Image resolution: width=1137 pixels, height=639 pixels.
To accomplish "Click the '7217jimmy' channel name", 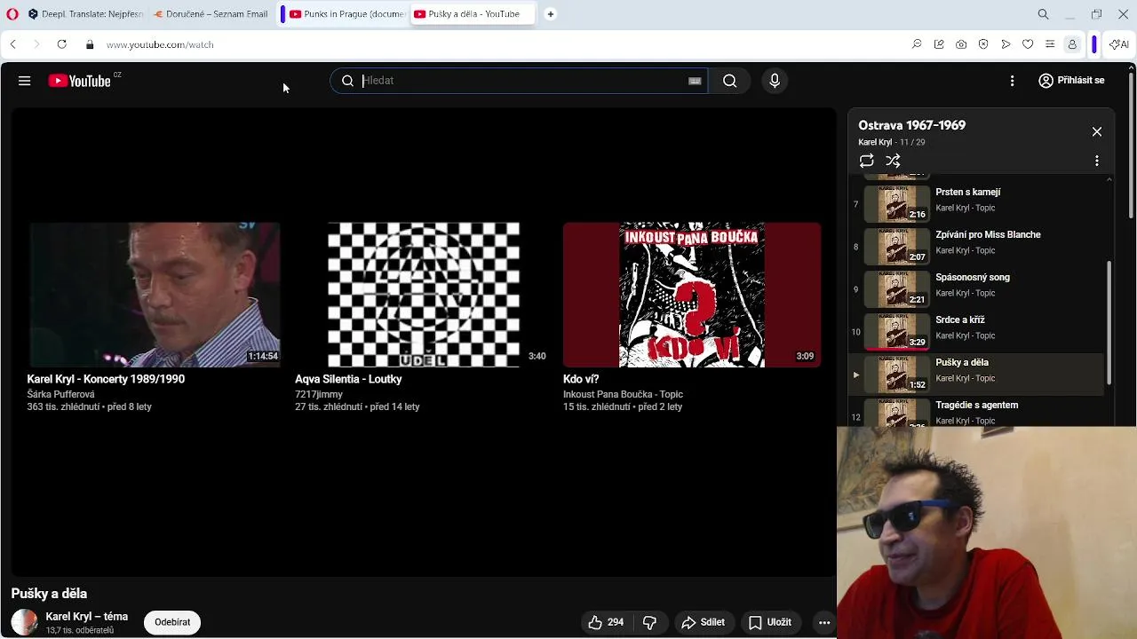I will (x=319, y=394).
